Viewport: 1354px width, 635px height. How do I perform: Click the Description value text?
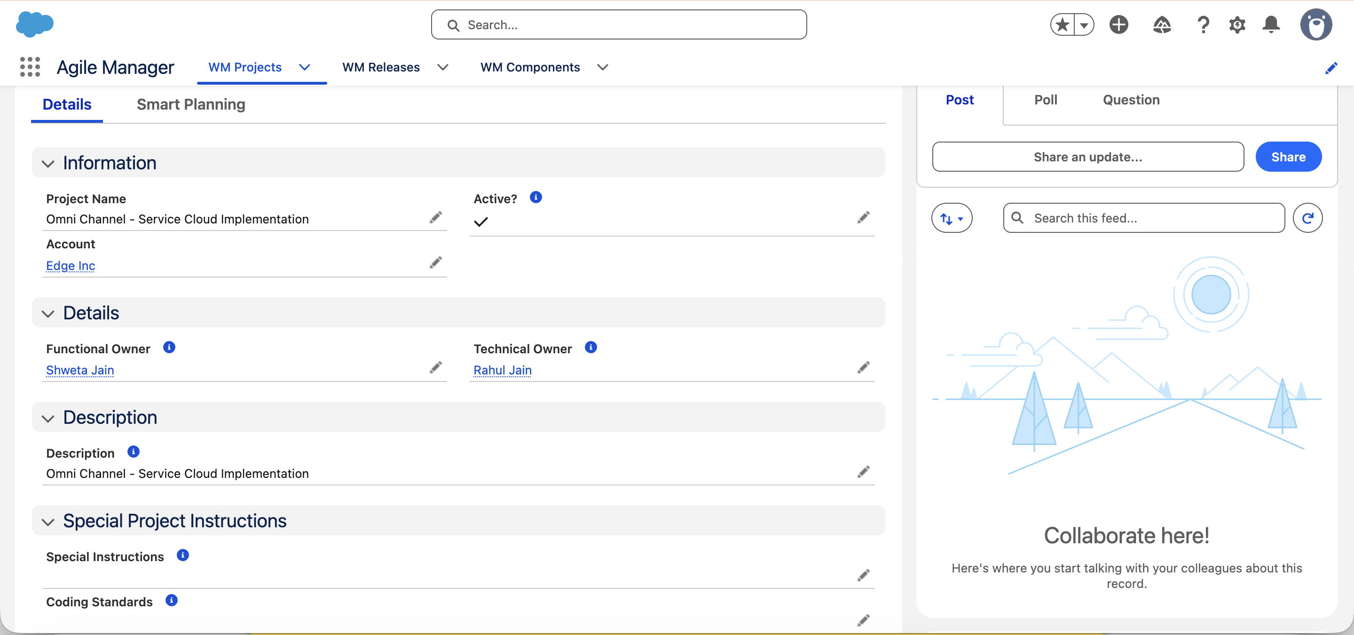pos(178,474)
